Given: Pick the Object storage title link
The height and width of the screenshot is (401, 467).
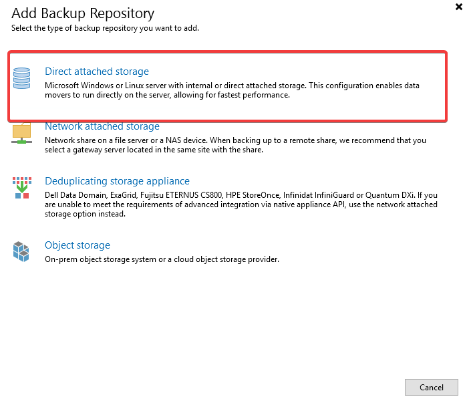Looking at the screenshot, I should pyautogui.click(x=77, y=245).
